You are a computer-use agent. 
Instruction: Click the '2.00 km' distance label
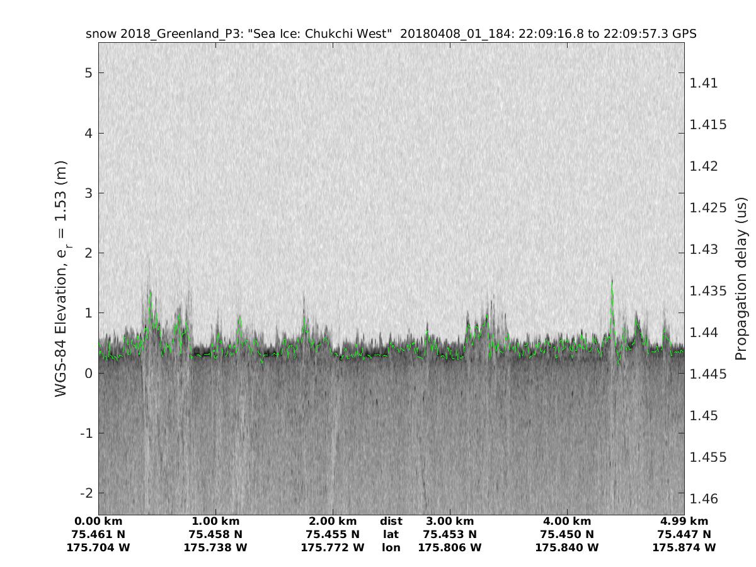click(333, 521)
